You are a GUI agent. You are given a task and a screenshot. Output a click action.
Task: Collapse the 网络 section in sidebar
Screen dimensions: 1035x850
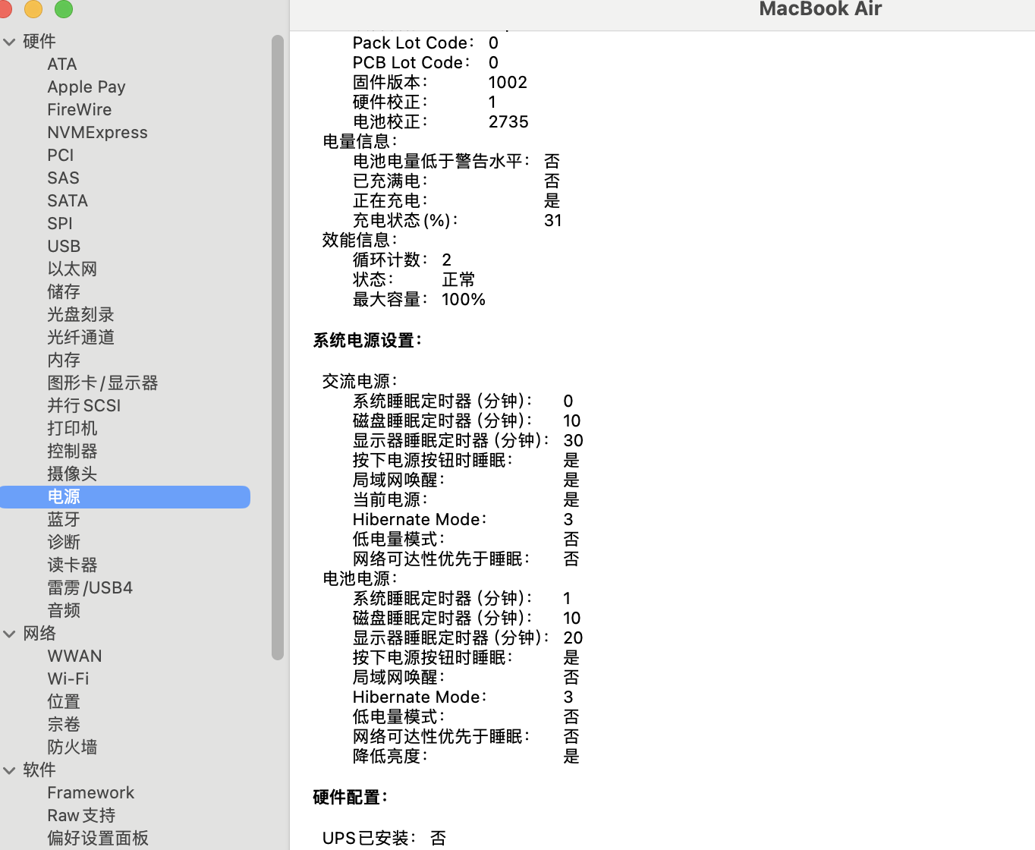[x=10, y=634]
